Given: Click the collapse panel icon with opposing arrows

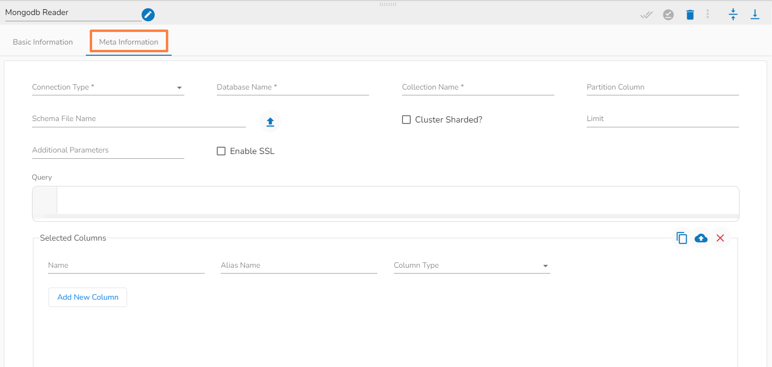Looking at the screenshot, I should click(733, 14).
